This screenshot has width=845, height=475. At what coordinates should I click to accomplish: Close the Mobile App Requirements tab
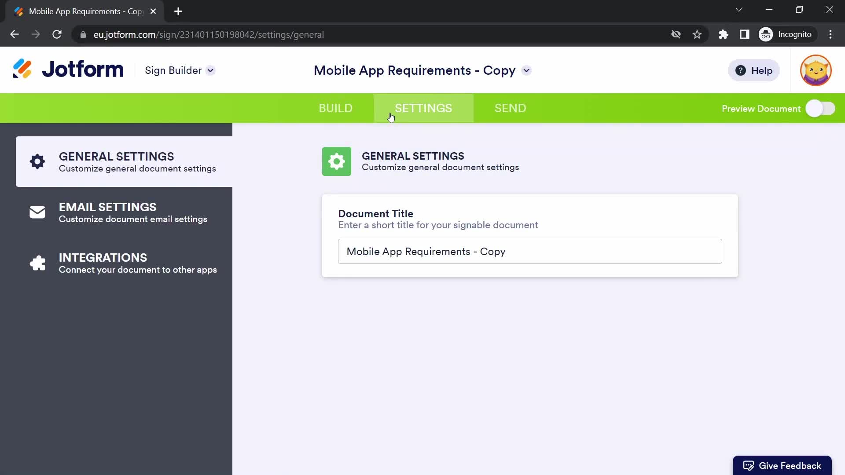tap(153, 11)
